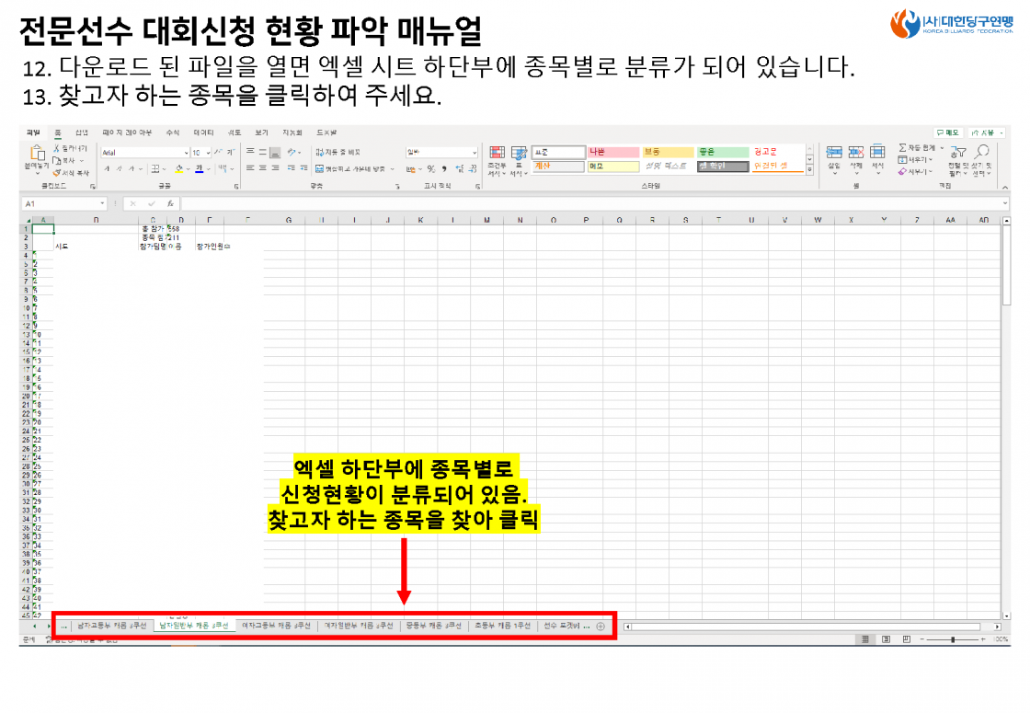Click the AutoSum sigma icon
Viewport: 1030px width, 713px height.
click(902, 148)
